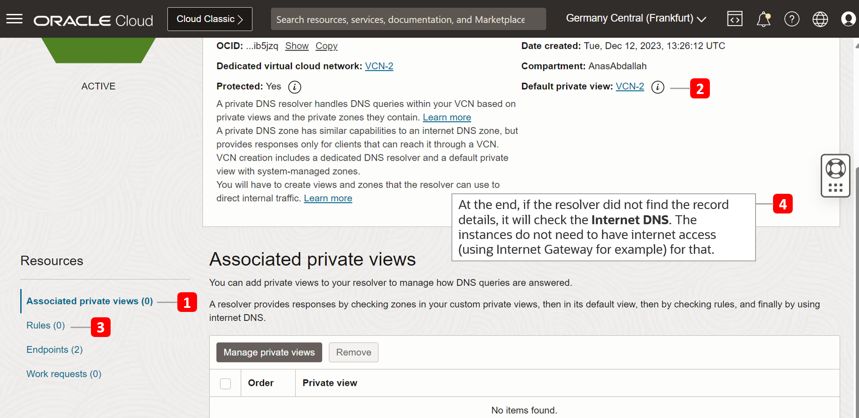Expand the Germany Central (Frankfurt) region dropdown
This screenshot has width=859, height=418.
(x=636, y=18)
